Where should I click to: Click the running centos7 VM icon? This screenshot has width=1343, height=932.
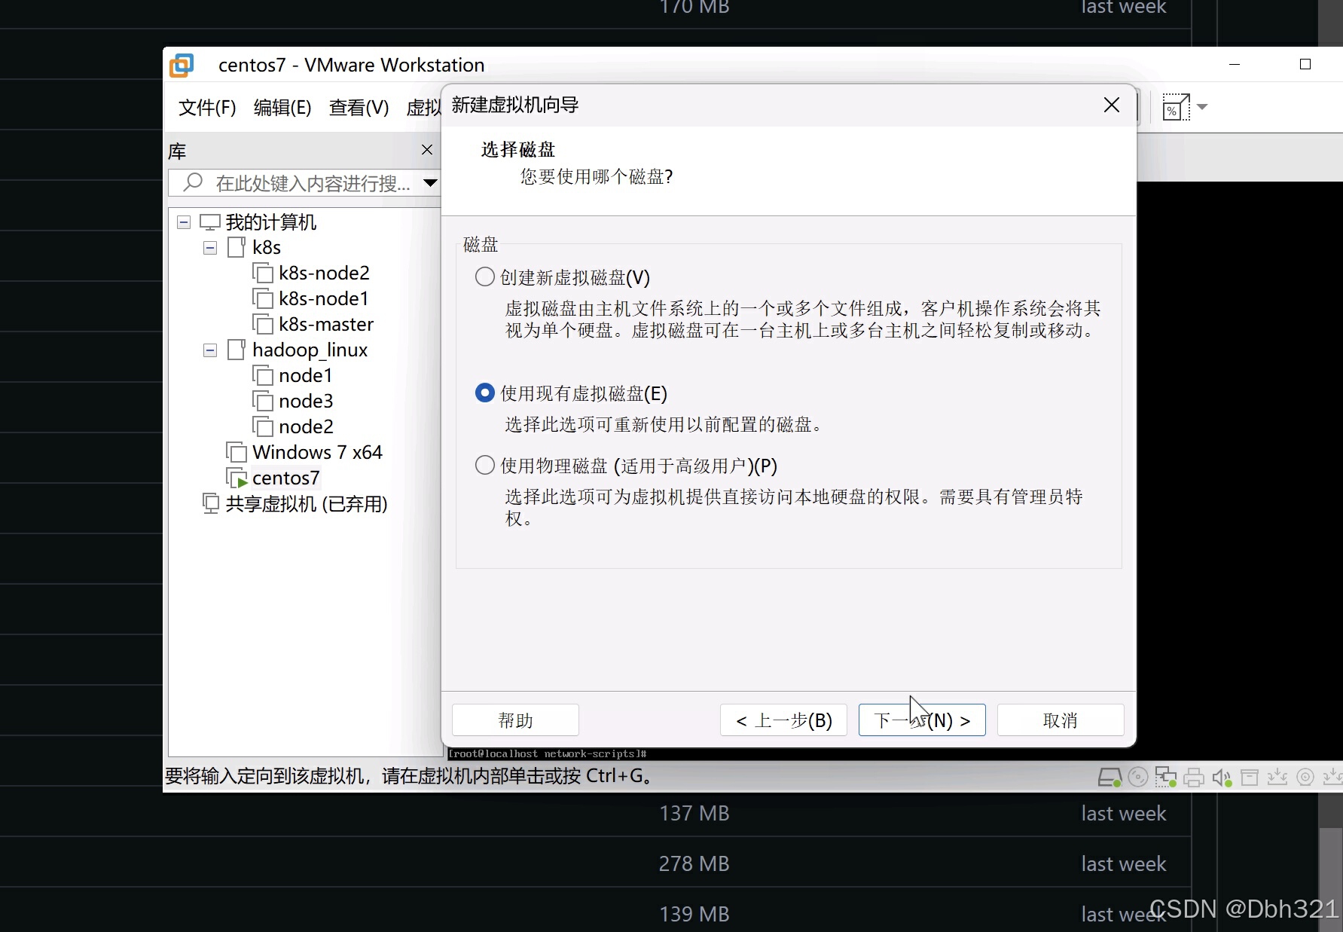point(237,478)
